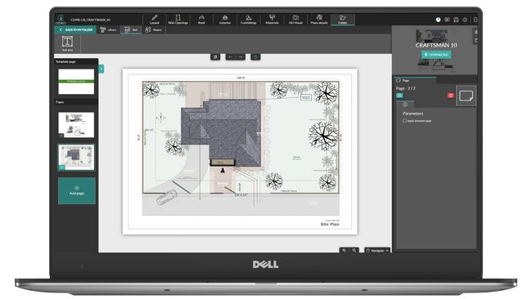Add a new page
Viewport: 532px width, 299px height.
click(x=77, y=190)
